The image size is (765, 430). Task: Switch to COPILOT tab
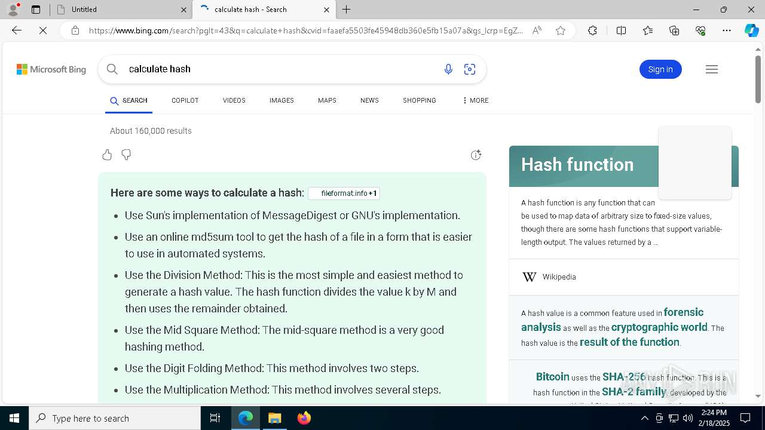(x=185, y=100)
